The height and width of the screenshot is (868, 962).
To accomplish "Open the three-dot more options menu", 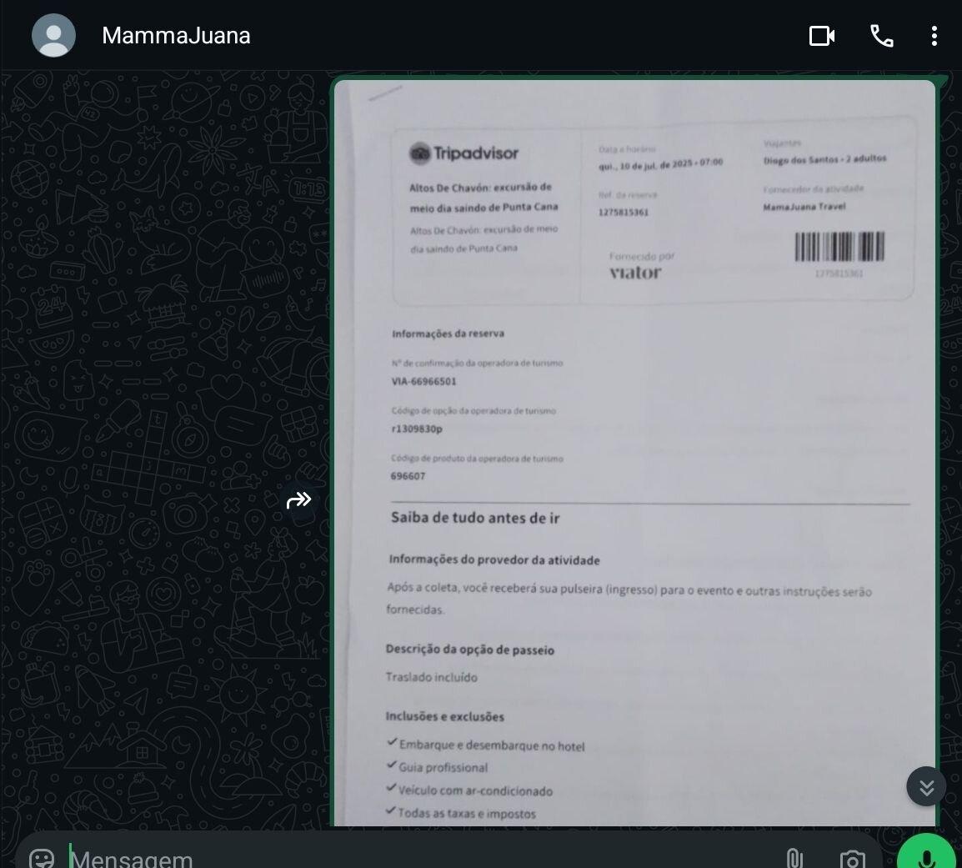I will tap(934, 36).
